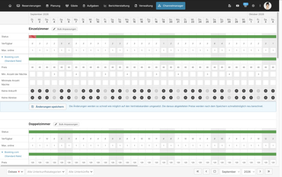Remove the Ostsee filter with red x
Viewport: 282px width, 177px height.
(19, 171)
